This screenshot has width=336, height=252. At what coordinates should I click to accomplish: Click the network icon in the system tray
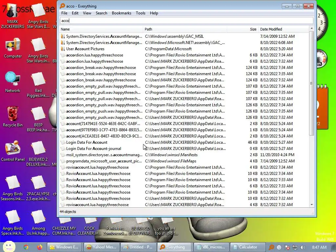click(295, 247)
